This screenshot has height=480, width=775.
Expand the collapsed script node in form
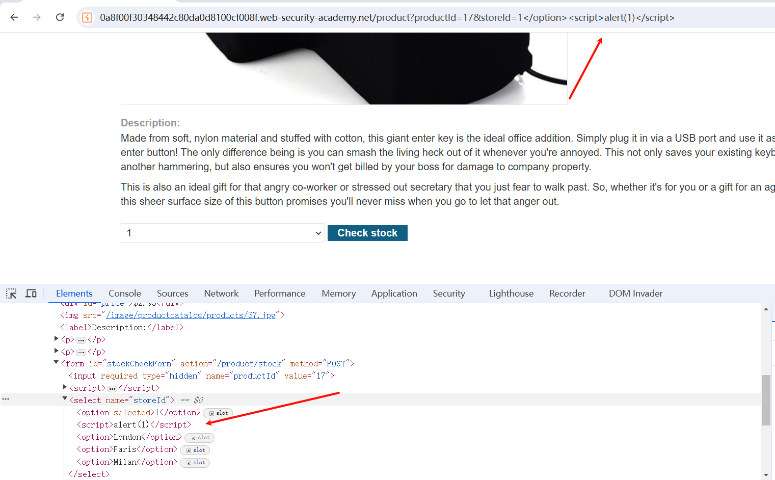[x=65, y=387]
